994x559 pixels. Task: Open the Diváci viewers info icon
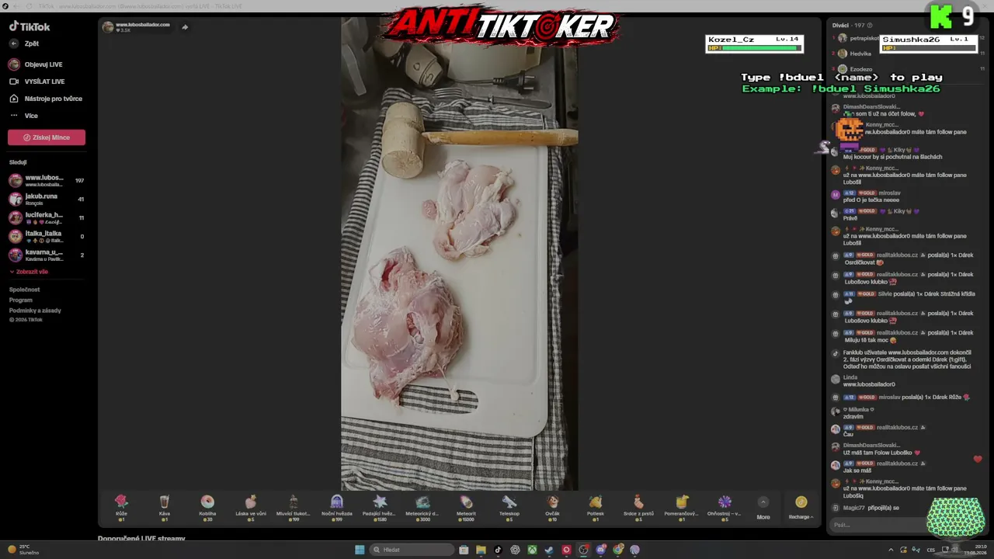[x=869, y=26]
